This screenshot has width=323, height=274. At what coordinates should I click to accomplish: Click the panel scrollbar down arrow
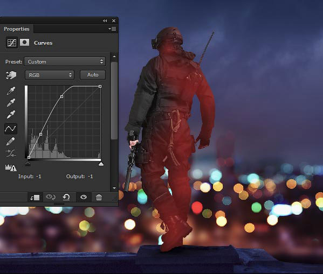click(114, 188)
